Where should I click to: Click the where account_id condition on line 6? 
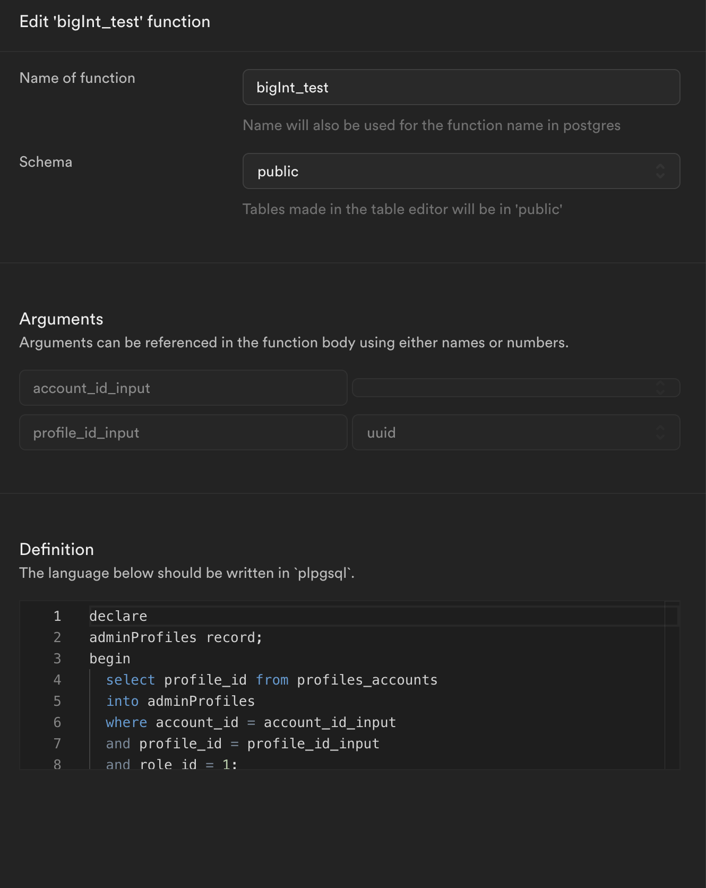(251, 722)
